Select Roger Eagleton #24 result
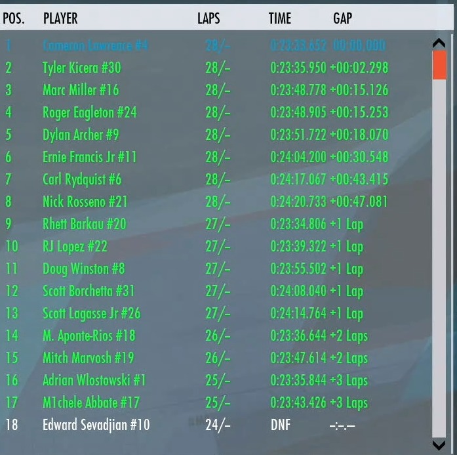 click(x=89, y=112)
